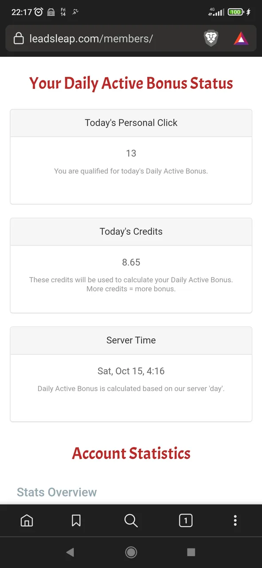Image resolution: width=262 pixels, height=568 pixels.
Task: Tap the battery indicator in status bar
Action: (x=236, y=12)
